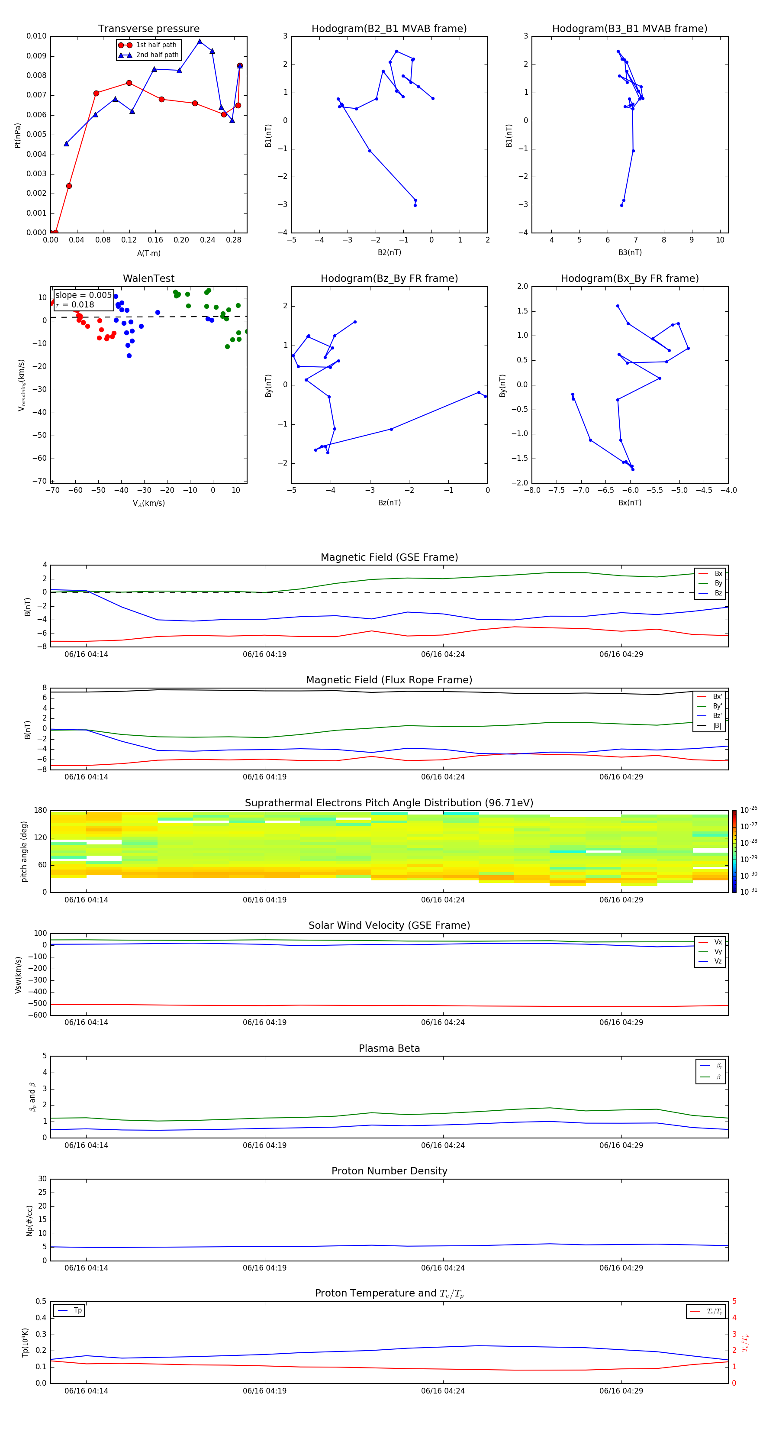Click the 'WalenTest' plot title
This screenshot has width=779, height=1429.
(148, 278)
